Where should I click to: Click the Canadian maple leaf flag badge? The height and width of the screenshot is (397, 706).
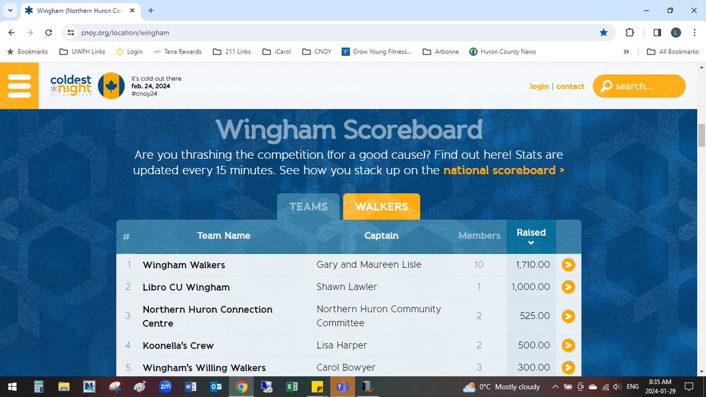111,86
